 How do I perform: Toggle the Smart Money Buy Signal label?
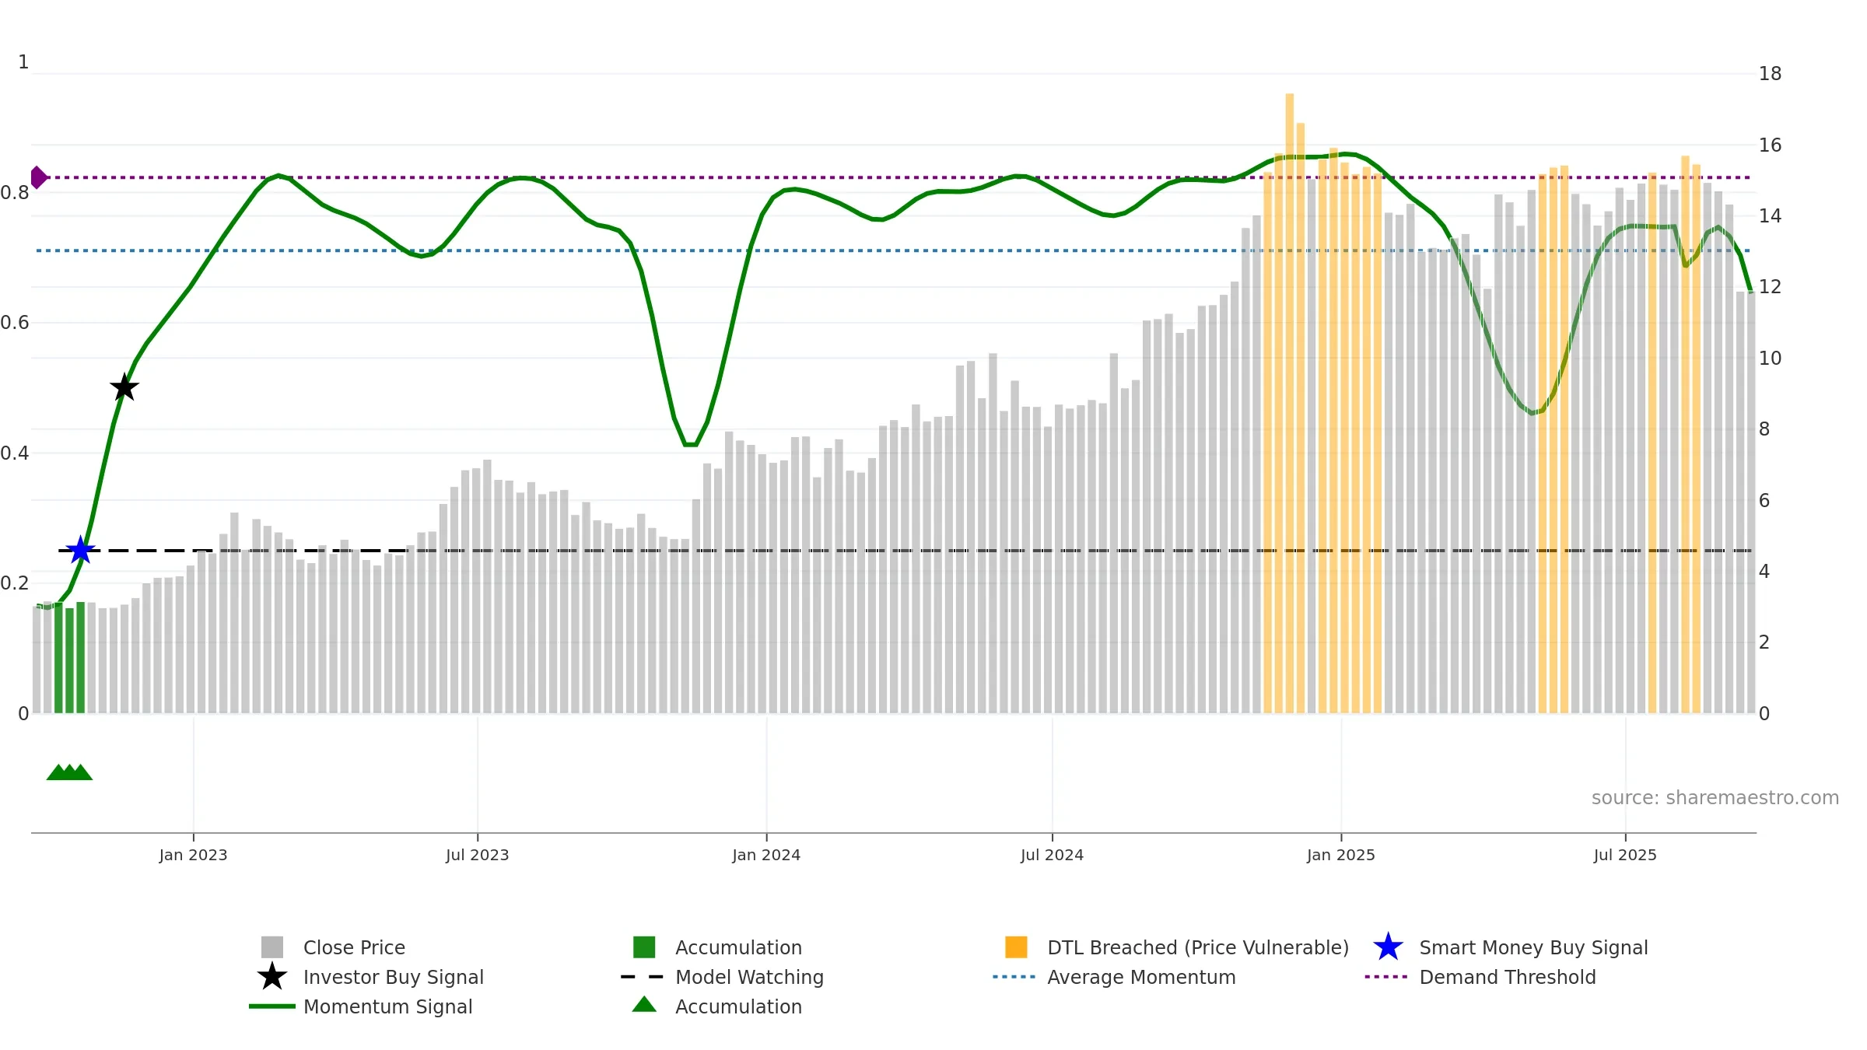tap(1533, 947)
